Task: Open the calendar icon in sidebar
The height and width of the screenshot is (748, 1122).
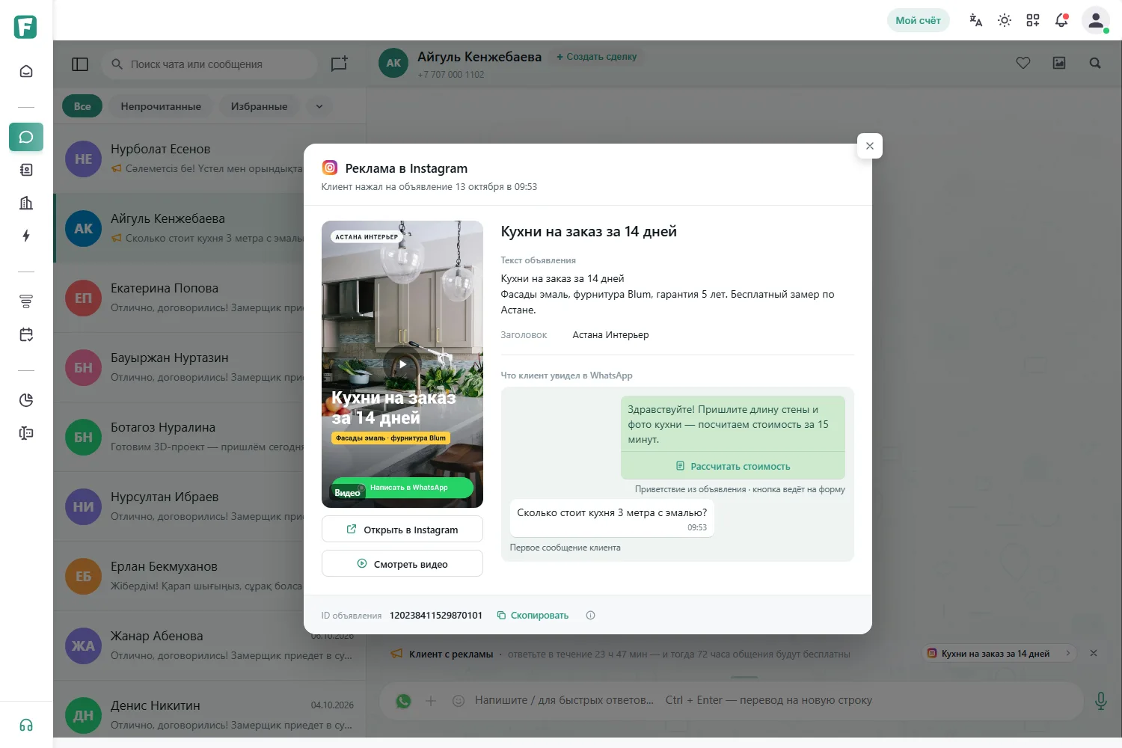Action: point(26,334)
